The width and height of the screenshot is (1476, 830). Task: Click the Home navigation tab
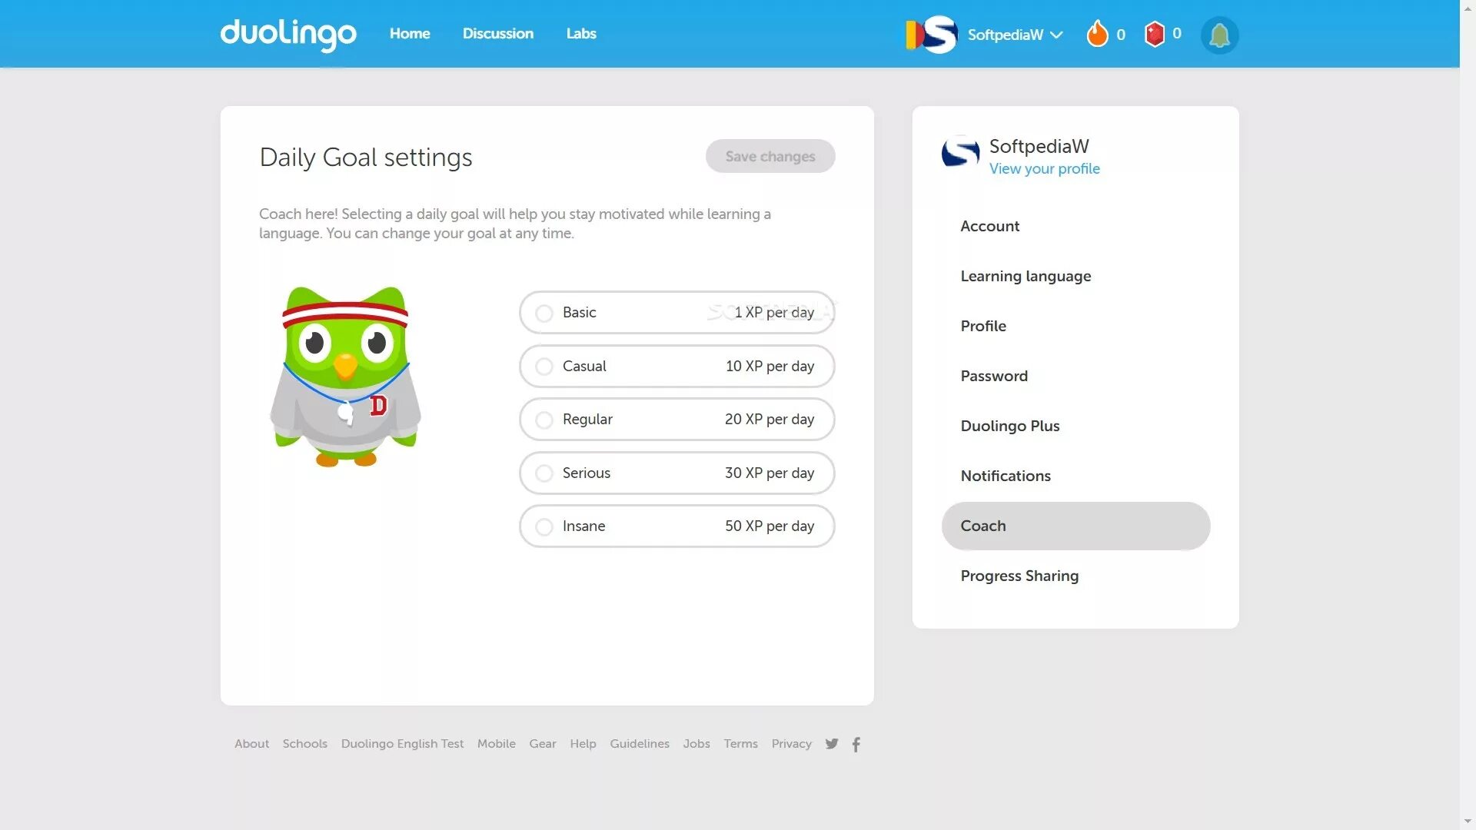click(410, 34)
